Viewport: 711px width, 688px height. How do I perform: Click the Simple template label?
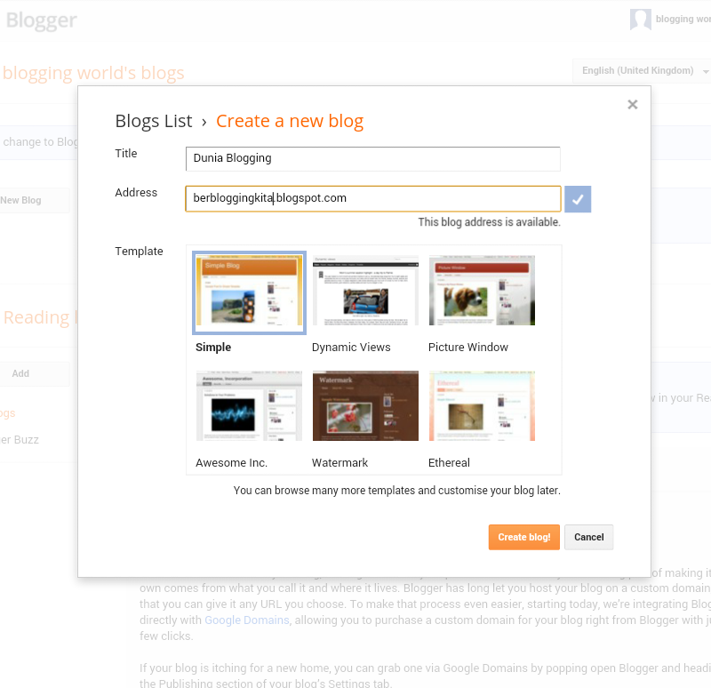pos(213,348)
